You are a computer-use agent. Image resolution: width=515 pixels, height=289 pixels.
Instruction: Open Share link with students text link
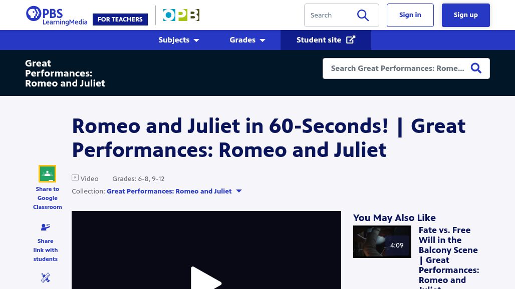tap(45, 250)
